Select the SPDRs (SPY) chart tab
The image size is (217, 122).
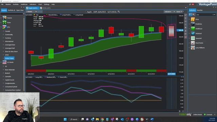point(45,8)
